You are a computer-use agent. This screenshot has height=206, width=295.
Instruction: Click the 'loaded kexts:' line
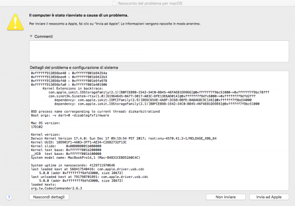[x=43, y=184]
